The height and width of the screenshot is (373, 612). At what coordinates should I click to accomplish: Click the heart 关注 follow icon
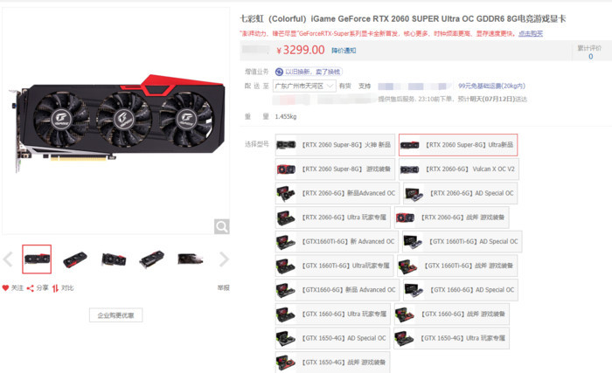(x=5, y=288)
